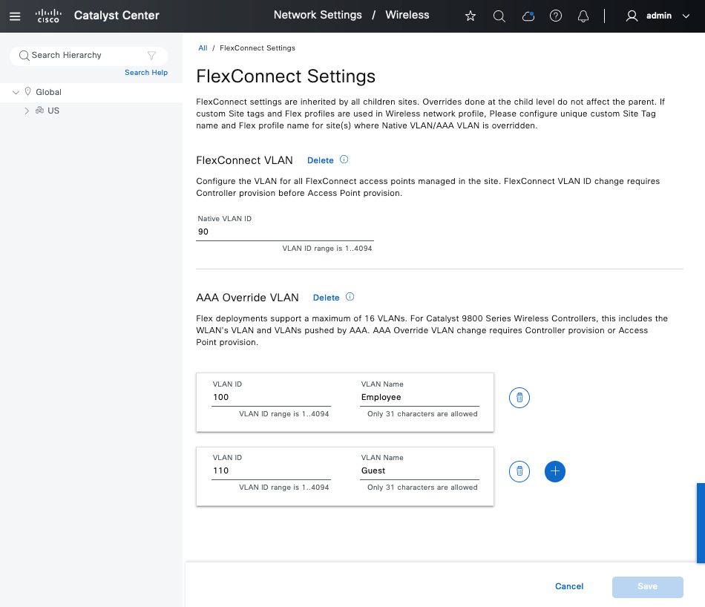Click info icon next to FlexConnect VLAN
Image resolution: width=705 pixels, height=607 pixels.
[344, 160]
